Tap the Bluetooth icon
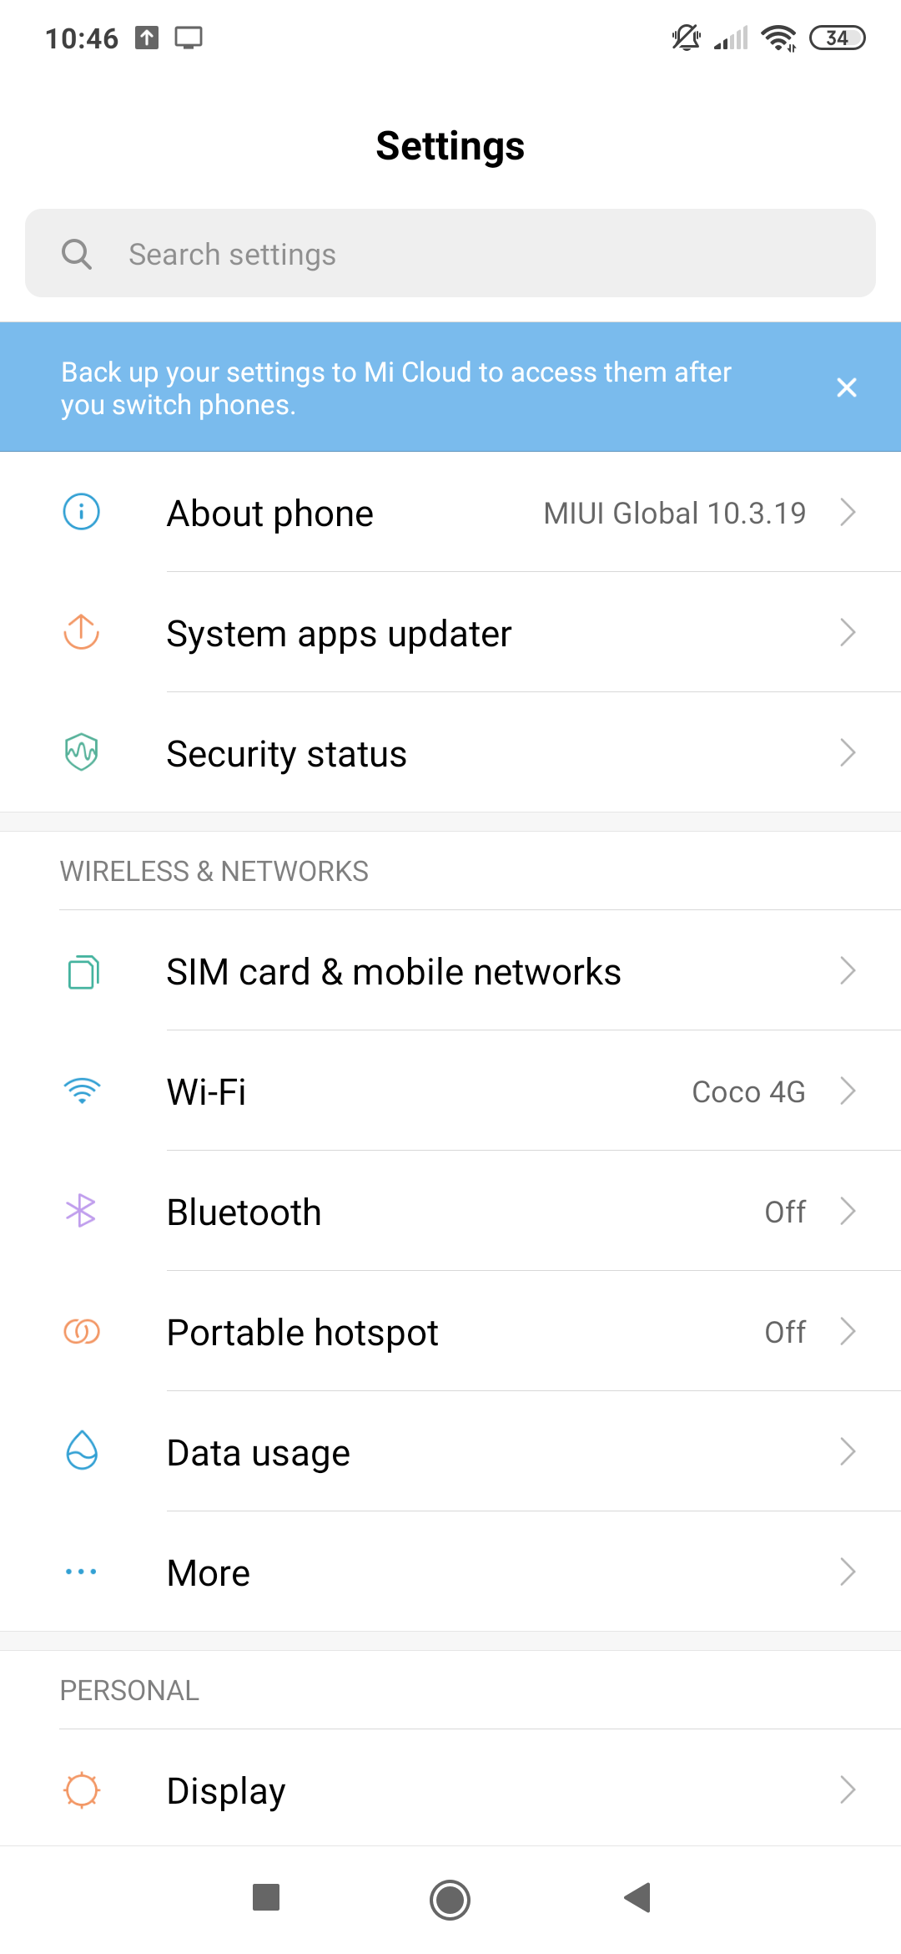The width and height of the screenshot is (901, 1954). (x=82, y=1211)
